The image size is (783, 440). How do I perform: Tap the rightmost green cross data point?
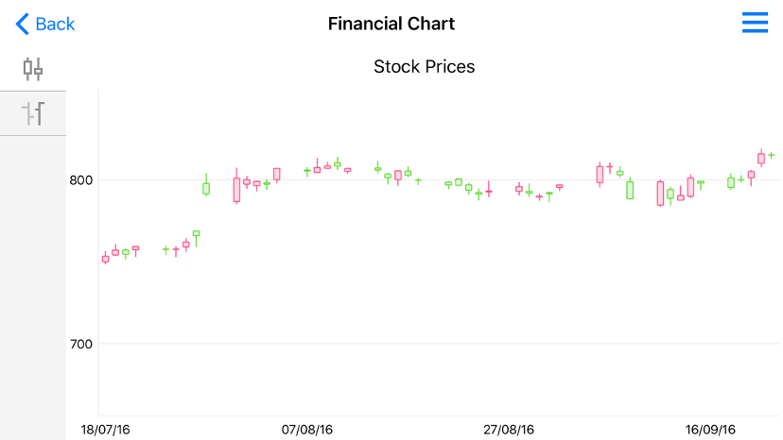771,155
